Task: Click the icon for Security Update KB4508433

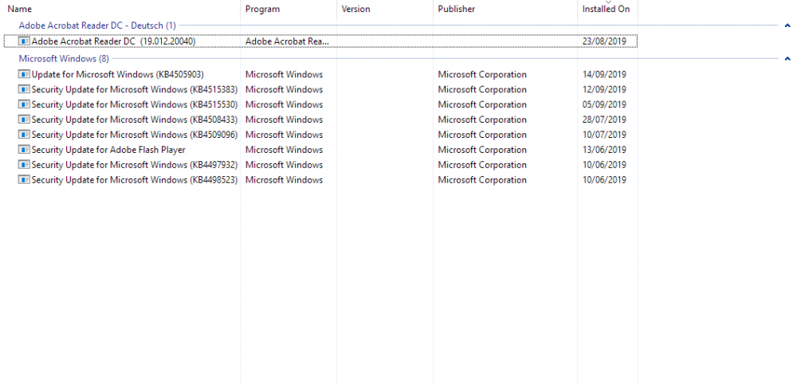Action: [24, 120]
